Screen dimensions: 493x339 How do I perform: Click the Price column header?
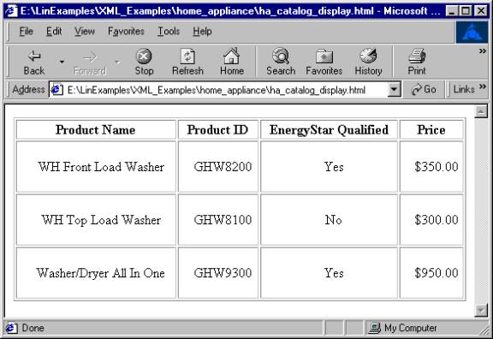(431, 130)
